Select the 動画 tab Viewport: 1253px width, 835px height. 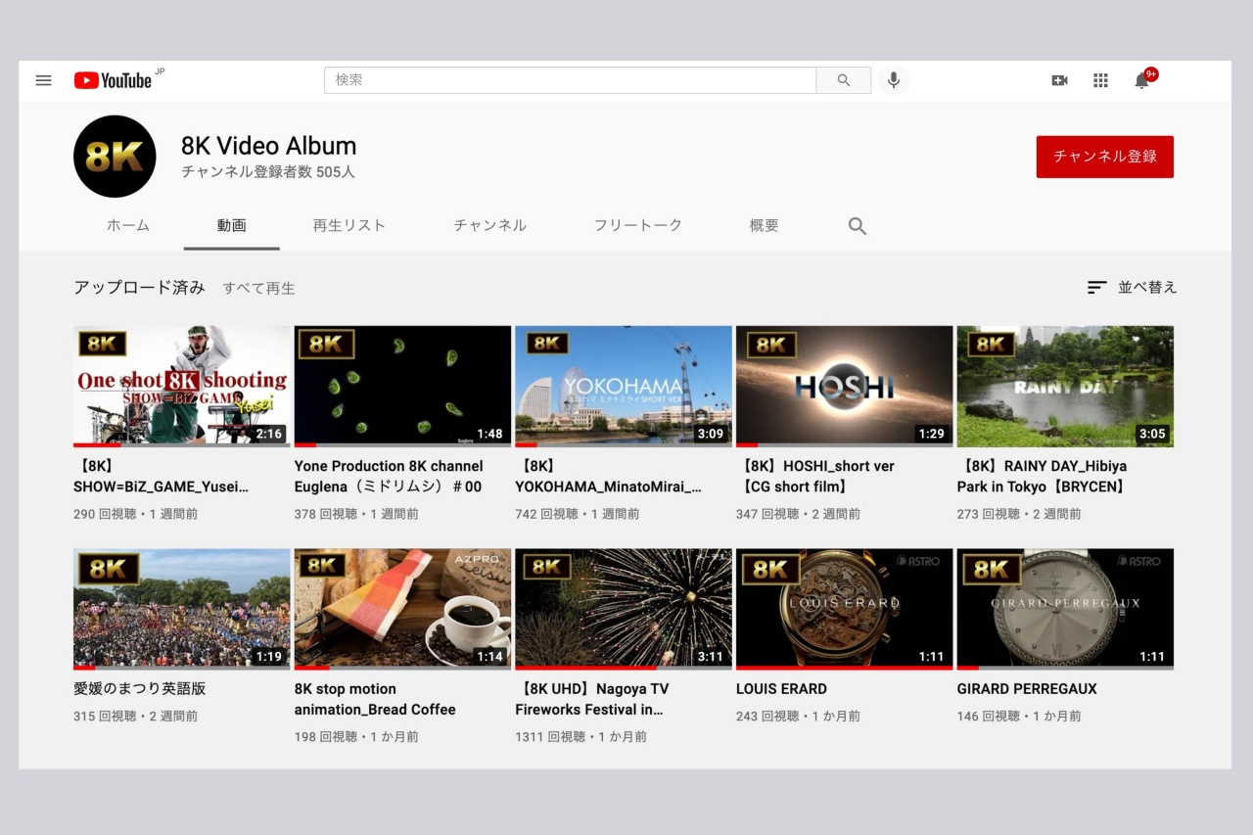click(232, 225)
